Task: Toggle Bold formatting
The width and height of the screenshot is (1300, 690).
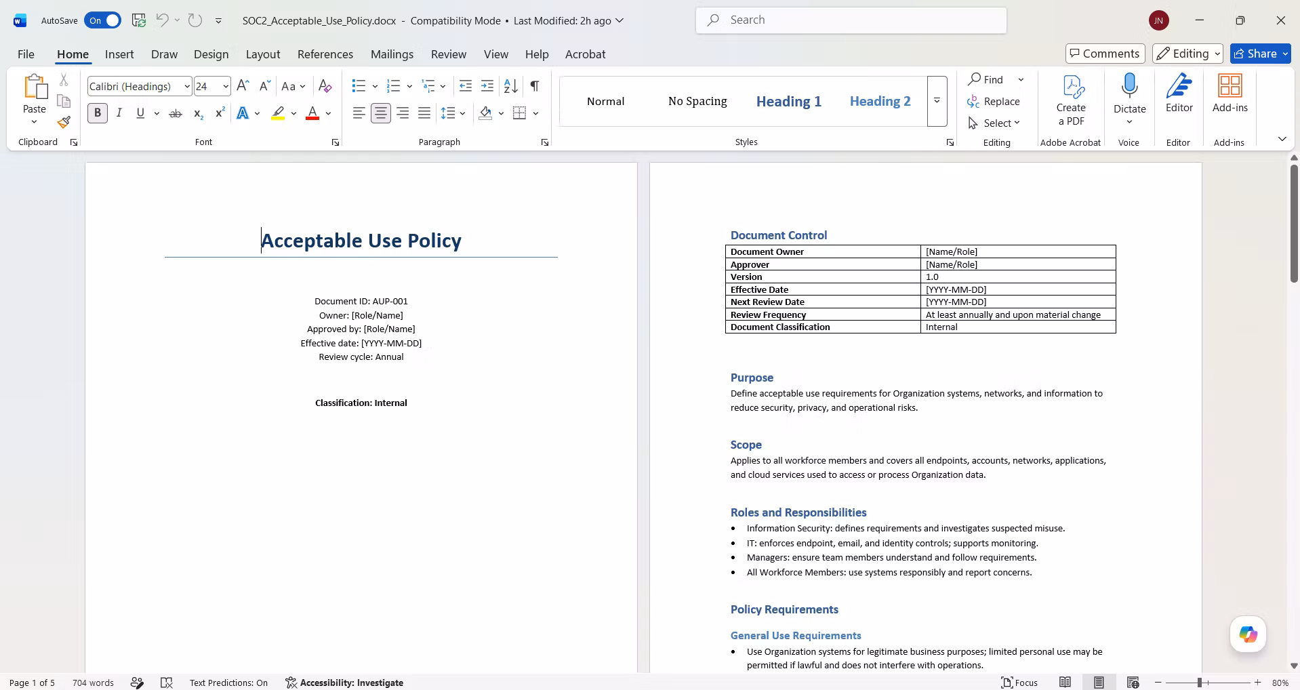Action: pos(98,113)
